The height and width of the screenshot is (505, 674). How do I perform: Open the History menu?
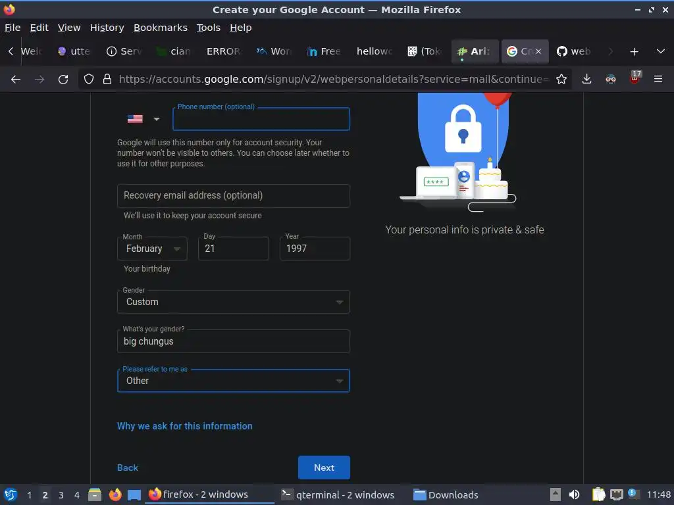(x=107, y=28)
